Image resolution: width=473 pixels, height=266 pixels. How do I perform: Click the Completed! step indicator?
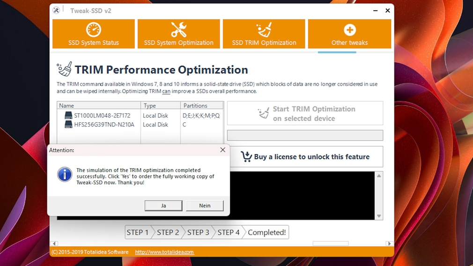266,232
